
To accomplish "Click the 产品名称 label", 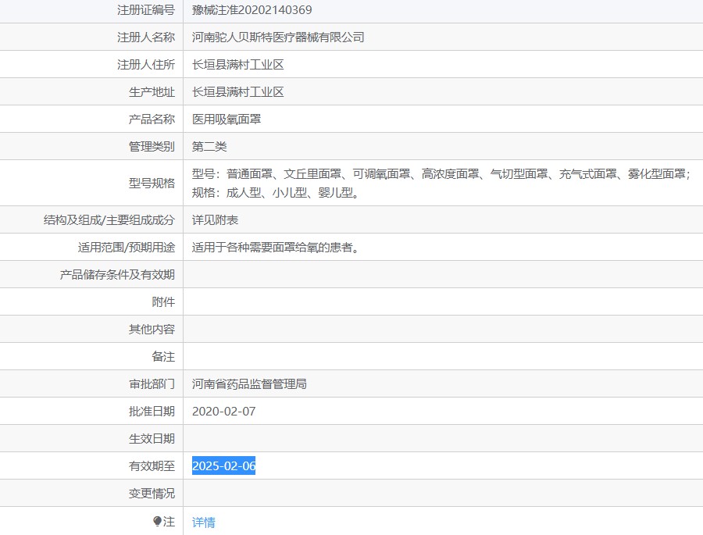I will coord(152,119).
